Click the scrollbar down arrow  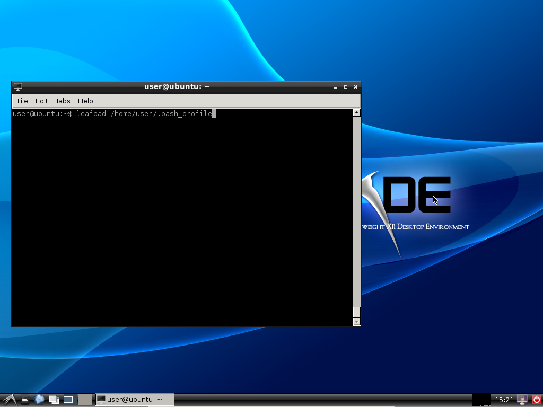(356, 321)
